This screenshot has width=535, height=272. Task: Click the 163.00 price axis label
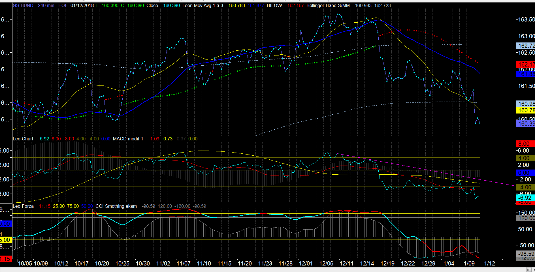tap(527, 36)
